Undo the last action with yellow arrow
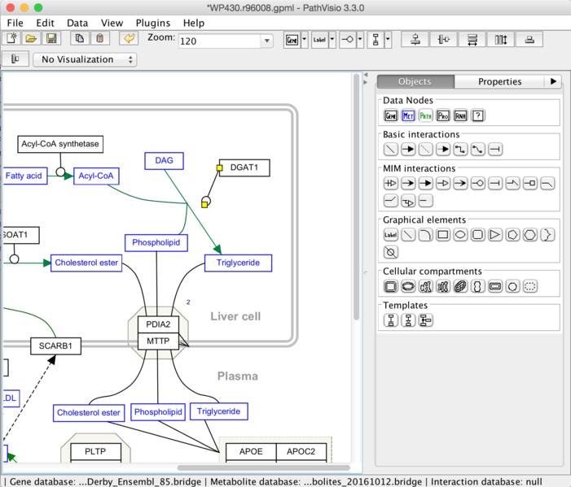 click(129, 38)
